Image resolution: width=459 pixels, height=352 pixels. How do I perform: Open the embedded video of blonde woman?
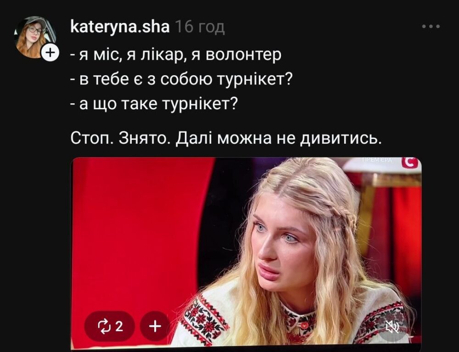point(246,251)
